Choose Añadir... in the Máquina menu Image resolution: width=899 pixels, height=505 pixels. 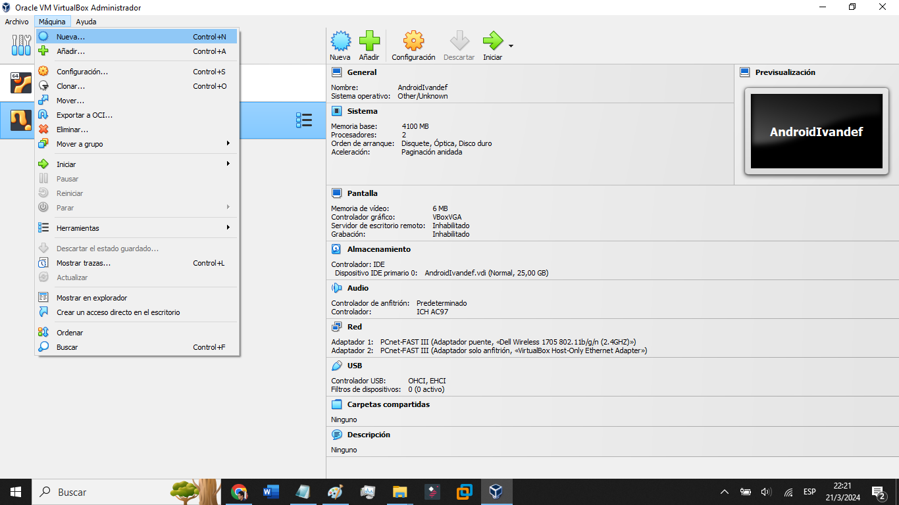tap(137, 51)
